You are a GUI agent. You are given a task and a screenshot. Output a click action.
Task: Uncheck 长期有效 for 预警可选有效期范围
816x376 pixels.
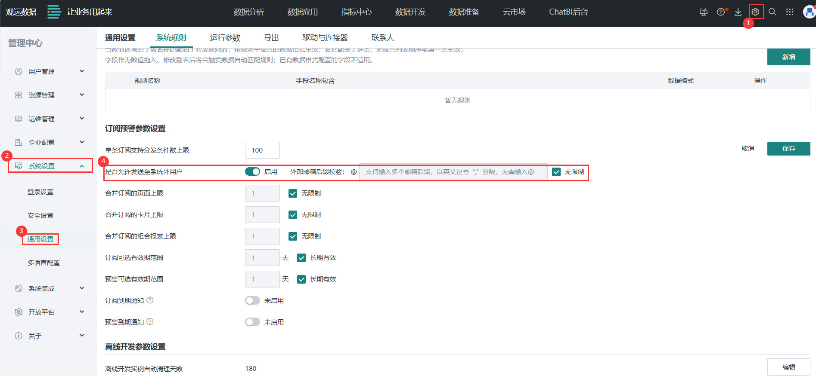point(301,279)
